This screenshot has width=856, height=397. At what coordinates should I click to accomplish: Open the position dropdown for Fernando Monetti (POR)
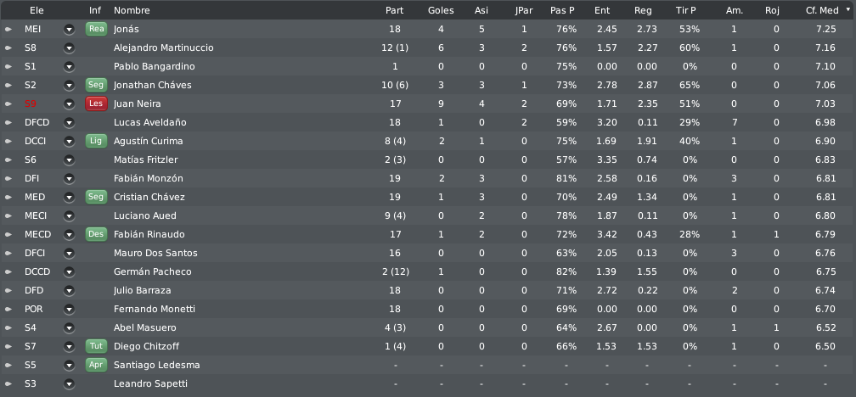[x=69, y=309]
